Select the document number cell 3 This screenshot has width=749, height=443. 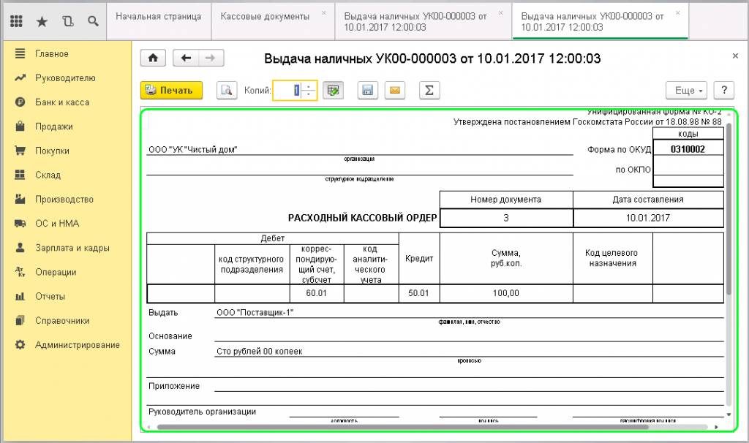(x=506, y=218)
